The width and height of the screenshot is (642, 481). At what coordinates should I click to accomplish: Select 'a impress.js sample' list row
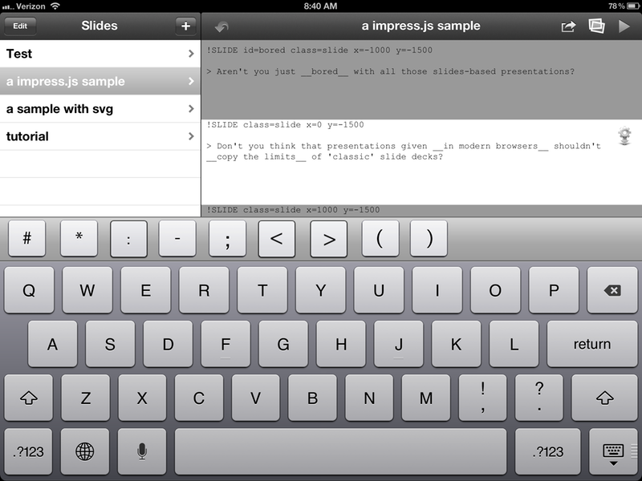coord(100,81)
